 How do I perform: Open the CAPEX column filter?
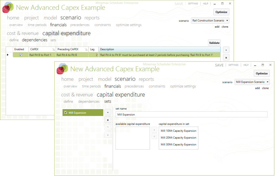click(x=53, y=49)
